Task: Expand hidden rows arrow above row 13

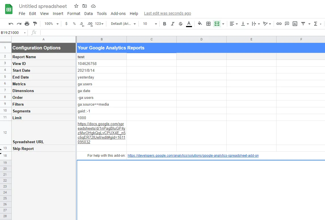Action: pyautogui.click(x=1, y=149)
